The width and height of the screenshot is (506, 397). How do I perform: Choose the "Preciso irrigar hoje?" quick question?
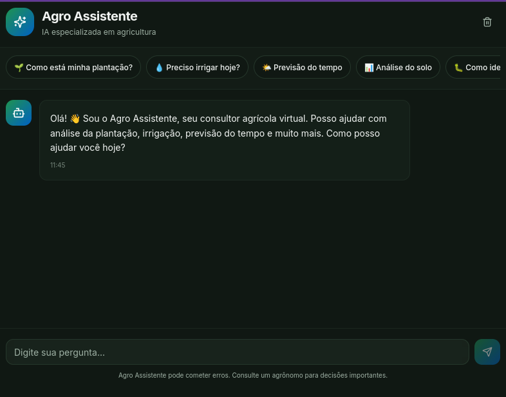point(197,67)
